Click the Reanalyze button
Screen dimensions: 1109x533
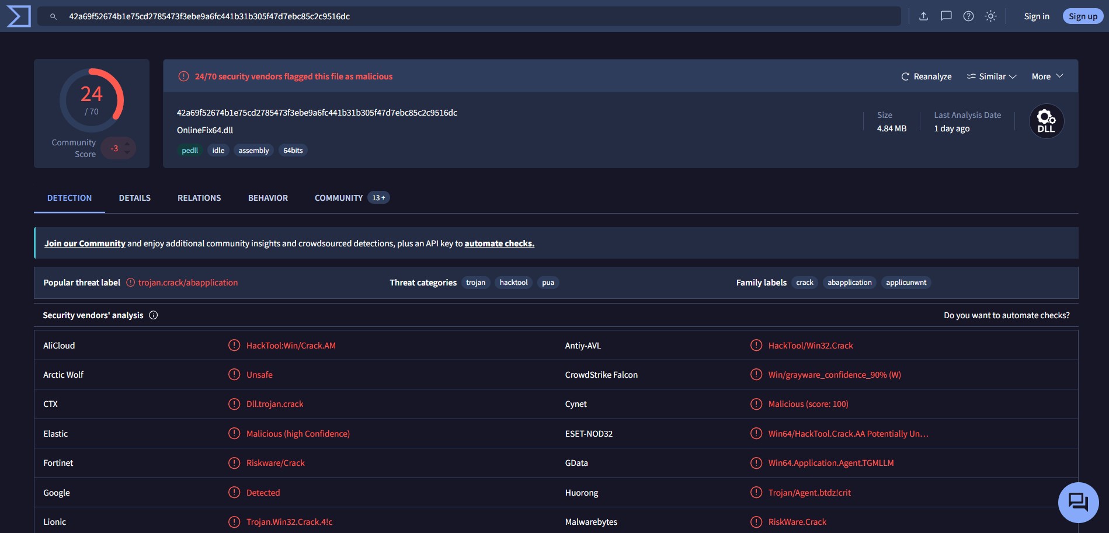926,76
